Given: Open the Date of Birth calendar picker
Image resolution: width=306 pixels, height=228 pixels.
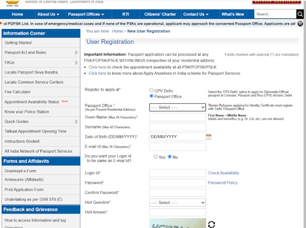Looking at the screenshot, I should click(x=209, y=137).
